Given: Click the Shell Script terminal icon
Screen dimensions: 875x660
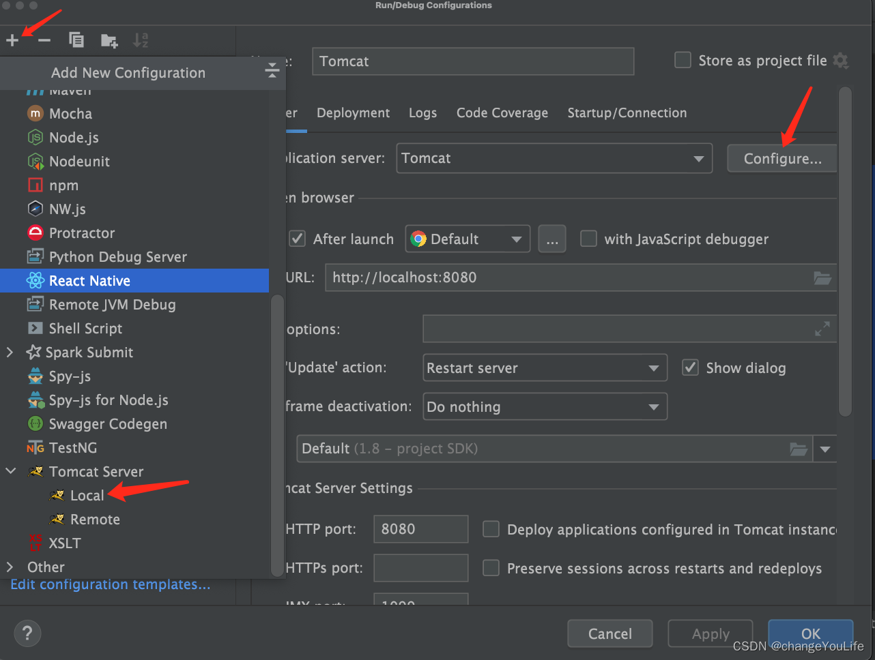Looking at the screenshot, I should 35,328.
